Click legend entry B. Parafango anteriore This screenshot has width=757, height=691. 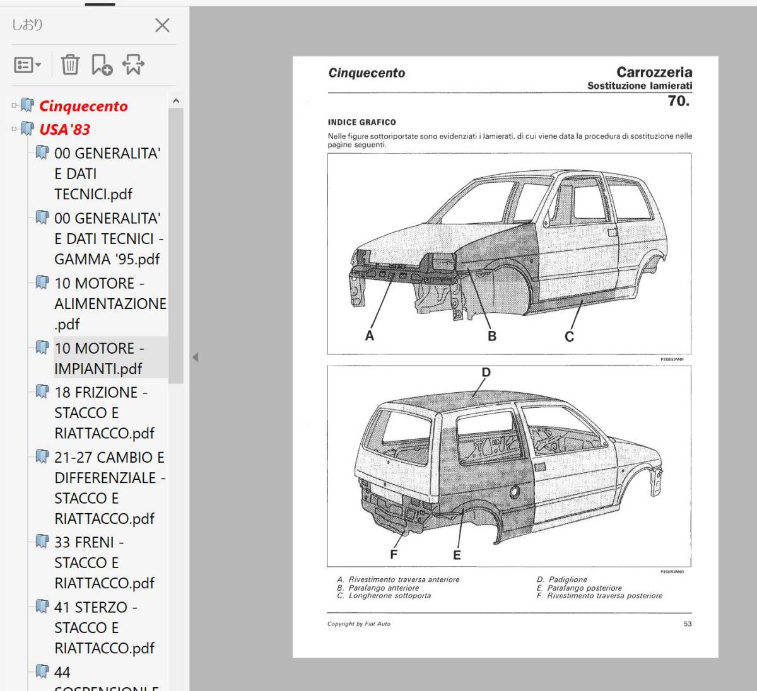click(378, 588)
